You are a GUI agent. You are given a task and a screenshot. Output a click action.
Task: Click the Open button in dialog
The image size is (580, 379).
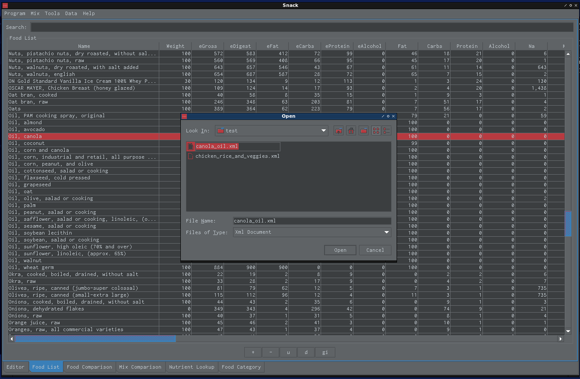(340, 250)
